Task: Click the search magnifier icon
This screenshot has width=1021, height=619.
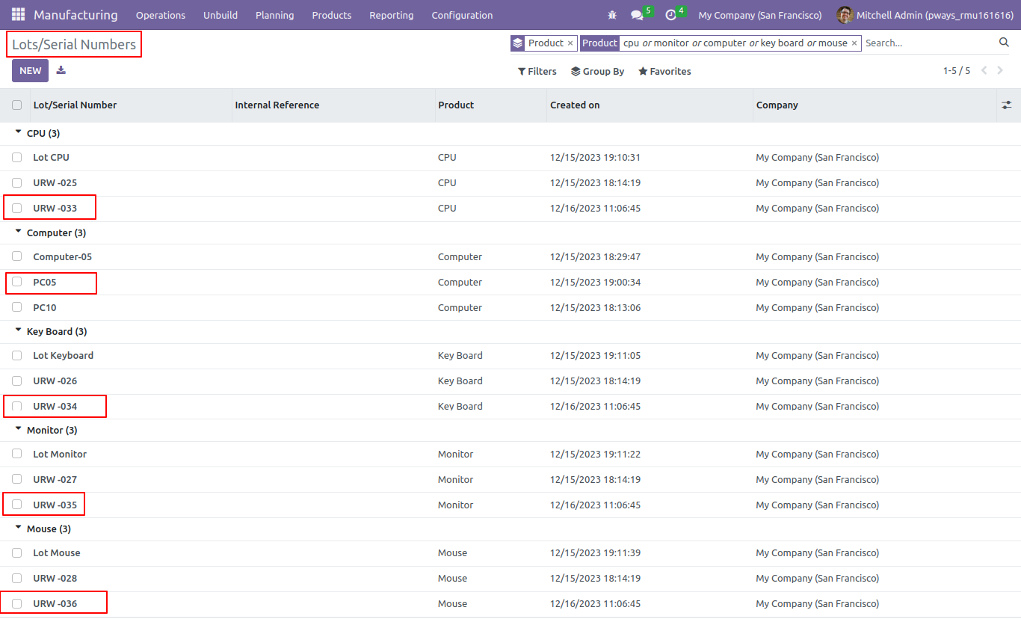Action: coord(1004,43)
